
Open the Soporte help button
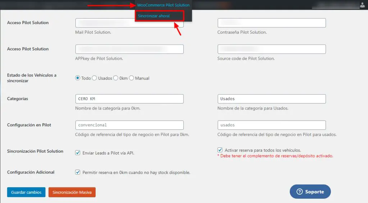click(310, 192)
